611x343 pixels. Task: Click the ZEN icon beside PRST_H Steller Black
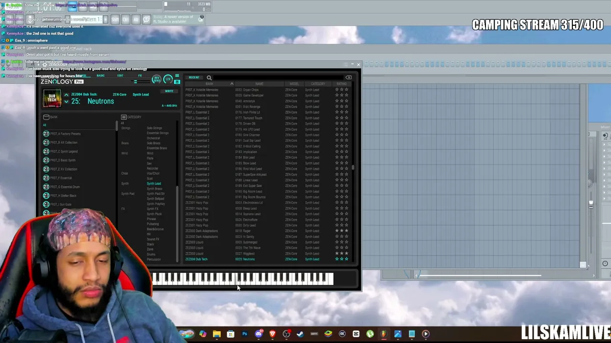tap(46, 195)
